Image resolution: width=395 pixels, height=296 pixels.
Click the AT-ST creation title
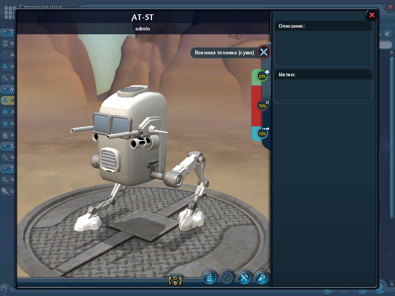click(x=143, y=17)
